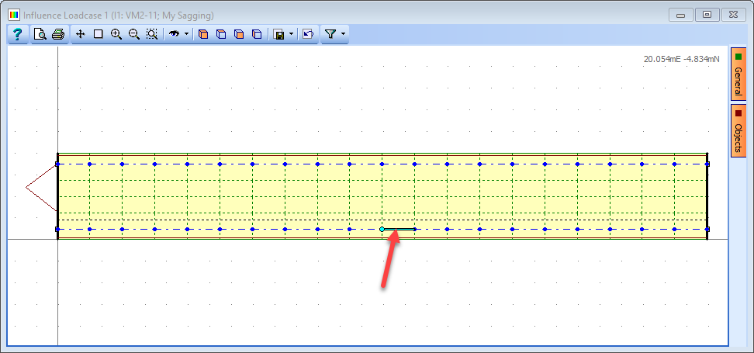Maximize the Influence Loadcase window
The height and width of the screenshot is (353, 754).
click(707, 15)
